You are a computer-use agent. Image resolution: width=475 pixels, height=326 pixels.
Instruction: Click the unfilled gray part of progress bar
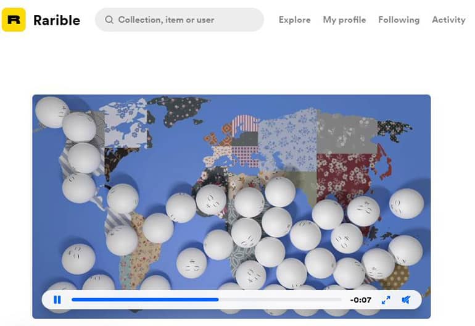(280, 299)
